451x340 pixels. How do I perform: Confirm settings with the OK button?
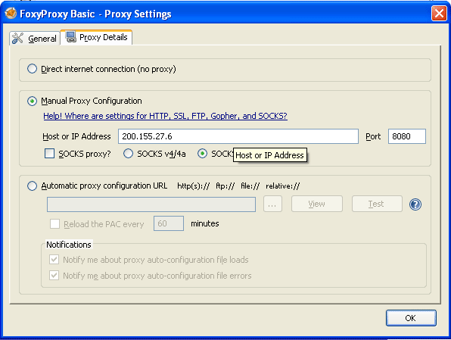pos(411,318)
